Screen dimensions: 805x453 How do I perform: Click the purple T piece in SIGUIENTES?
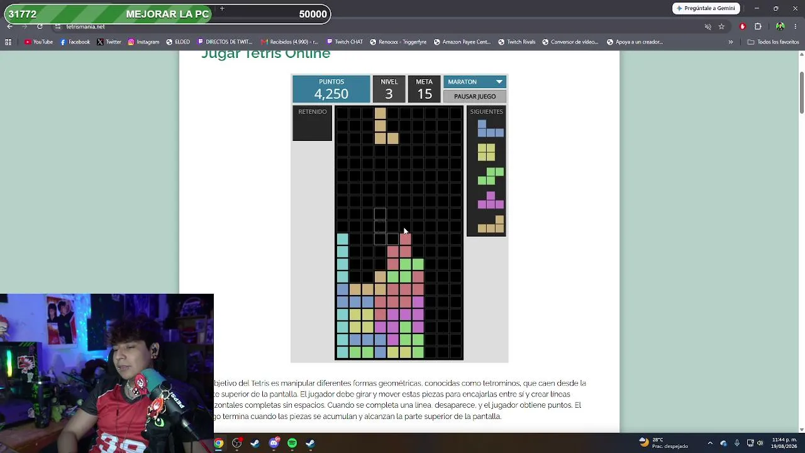[491, 200]
